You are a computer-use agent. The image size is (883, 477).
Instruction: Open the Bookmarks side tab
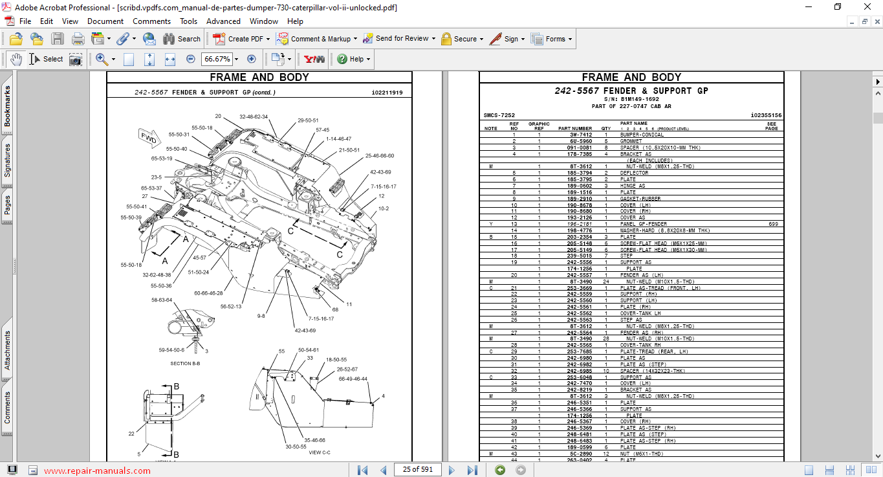click(8, 107)
